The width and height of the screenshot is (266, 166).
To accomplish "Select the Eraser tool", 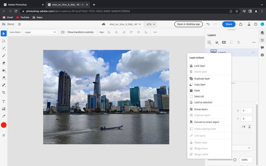I will click(x=3, y=63).
